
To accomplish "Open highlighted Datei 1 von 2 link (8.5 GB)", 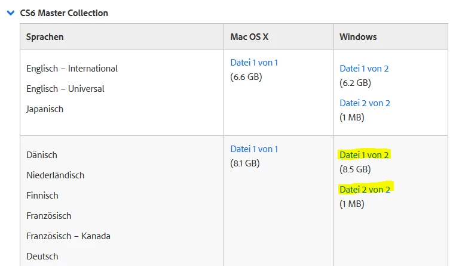I will [364, 155].
